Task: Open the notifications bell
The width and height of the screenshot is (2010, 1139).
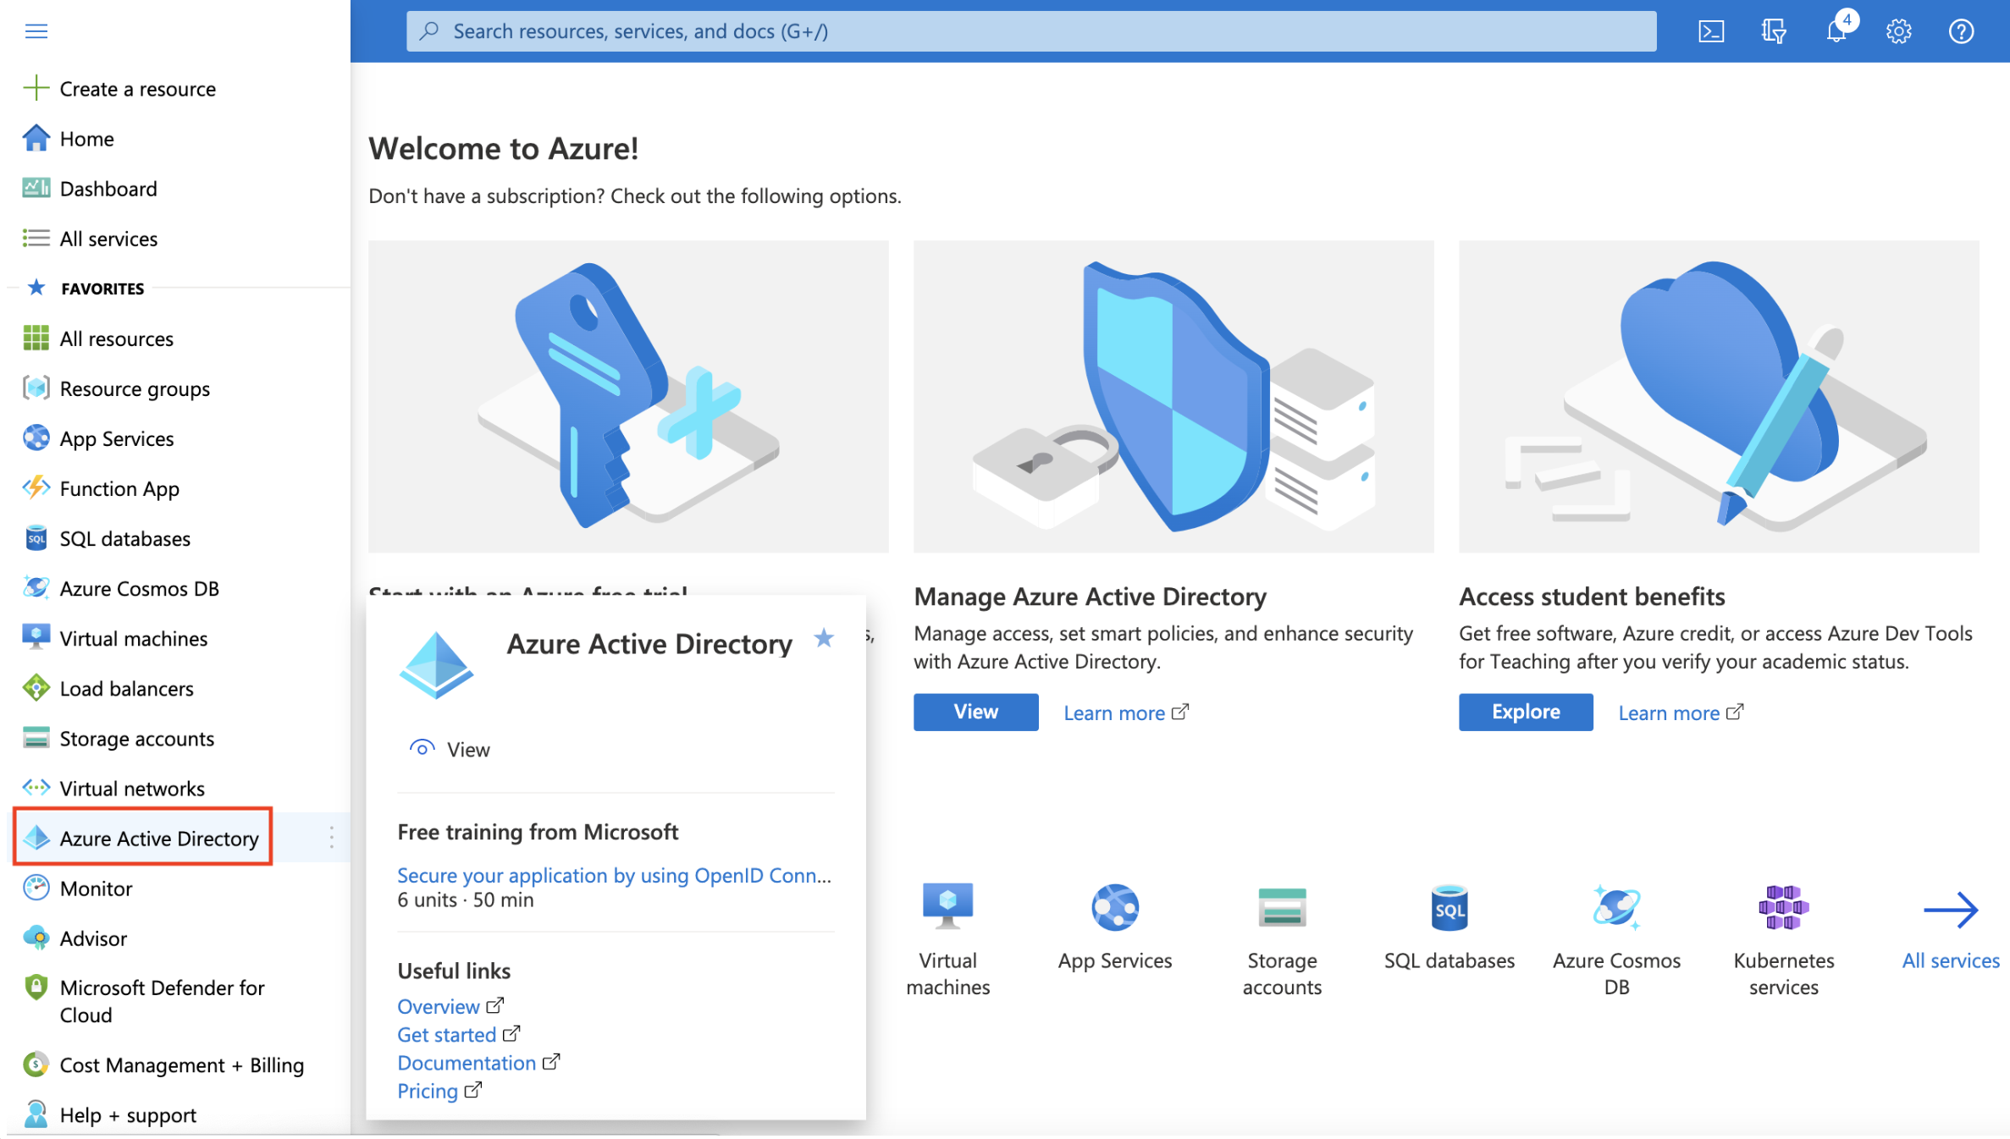Action: click(1836, 31)
